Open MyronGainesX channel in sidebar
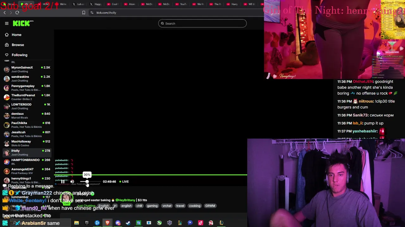This screenshot has width=405, height=227. coord(27,69)
